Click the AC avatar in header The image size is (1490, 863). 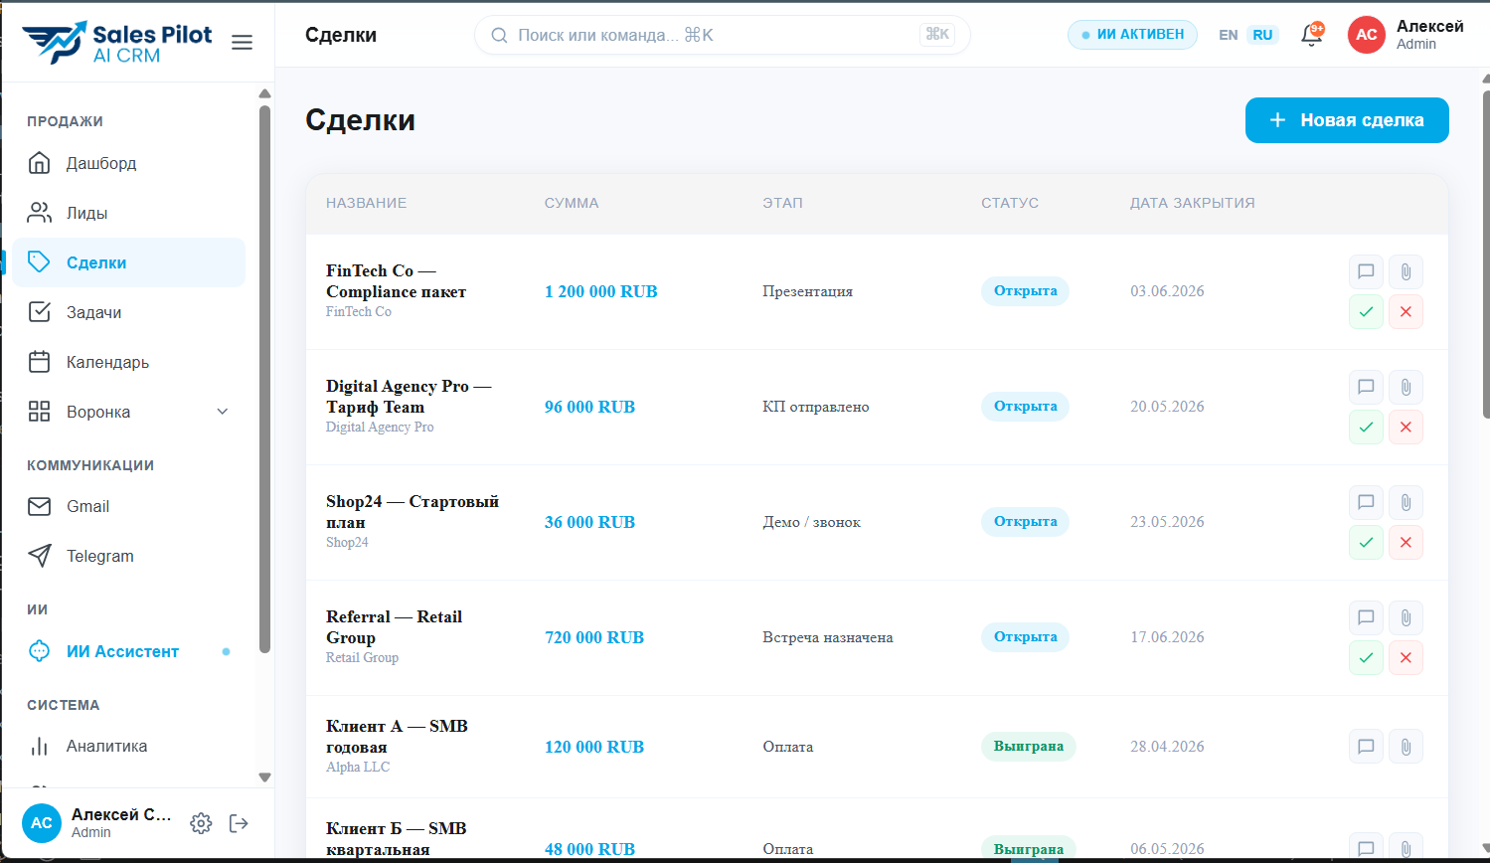1367,35
